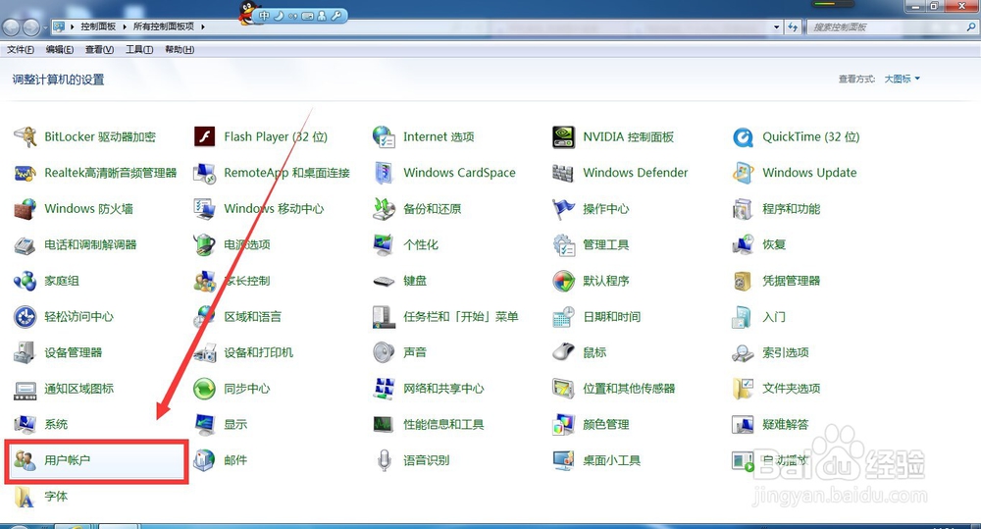981x529 pixels.
Task: Open the 电源选项 battery icon
Action: 205,244
